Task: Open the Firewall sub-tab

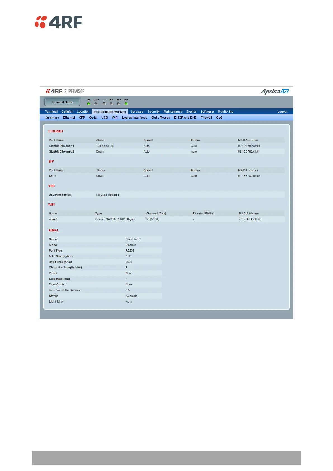Action: 206,118
